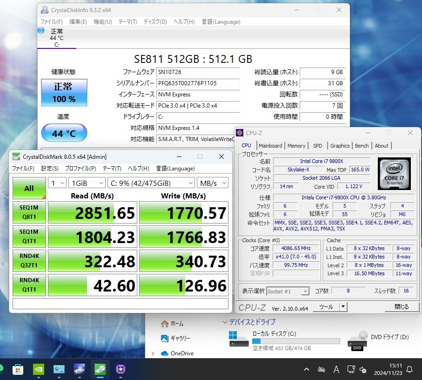
Task: Open CrystalDiskMark 設定(S) menu
Action: point(50,169)
